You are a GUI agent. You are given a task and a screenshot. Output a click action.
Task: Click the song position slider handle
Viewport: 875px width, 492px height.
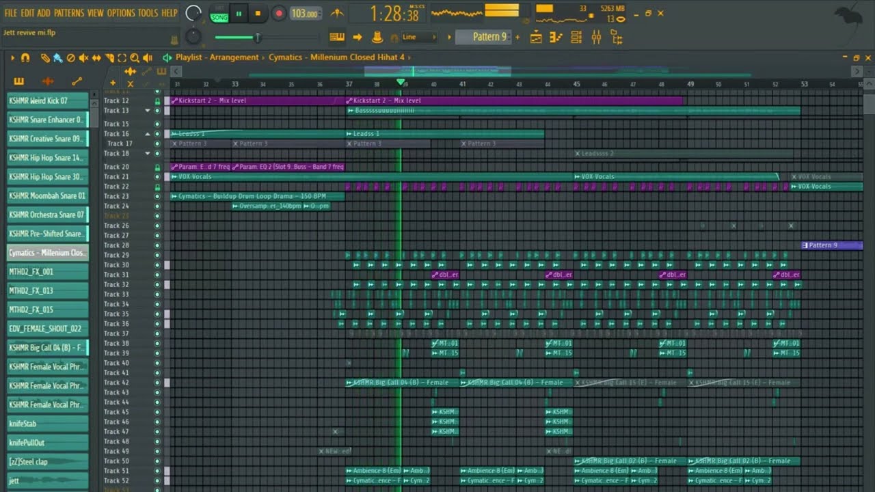click(258, 38)
